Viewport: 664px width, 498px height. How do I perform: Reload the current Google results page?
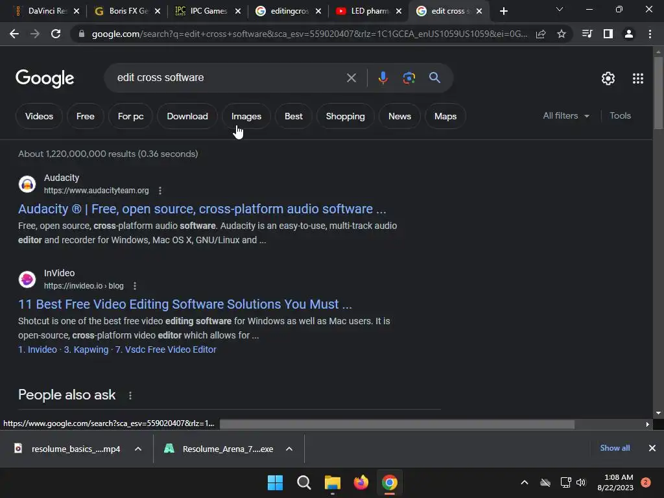pyautogui.click(x=56, y=34)
